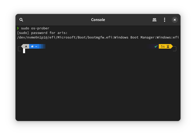Close the Console window

[175, 20]
